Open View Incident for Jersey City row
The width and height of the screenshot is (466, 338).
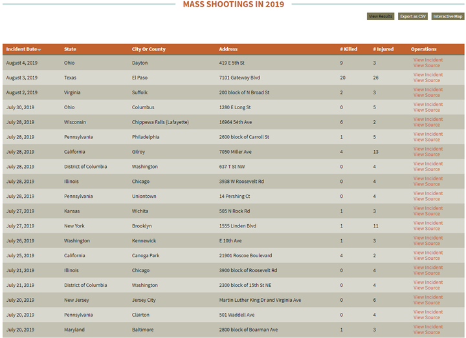coord(428,297)
